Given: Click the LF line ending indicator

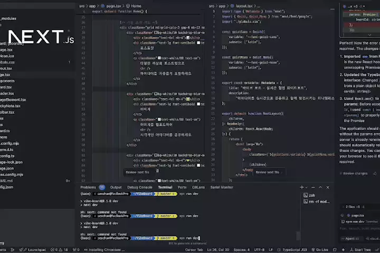Looking at the screenshot, I should (271, 250).
